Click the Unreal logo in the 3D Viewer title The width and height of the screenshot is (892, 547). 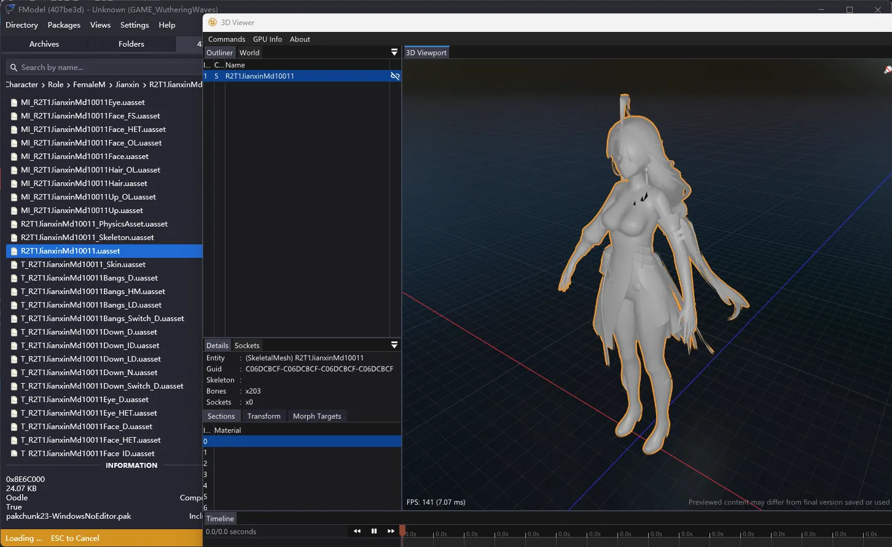click(213, 23)
